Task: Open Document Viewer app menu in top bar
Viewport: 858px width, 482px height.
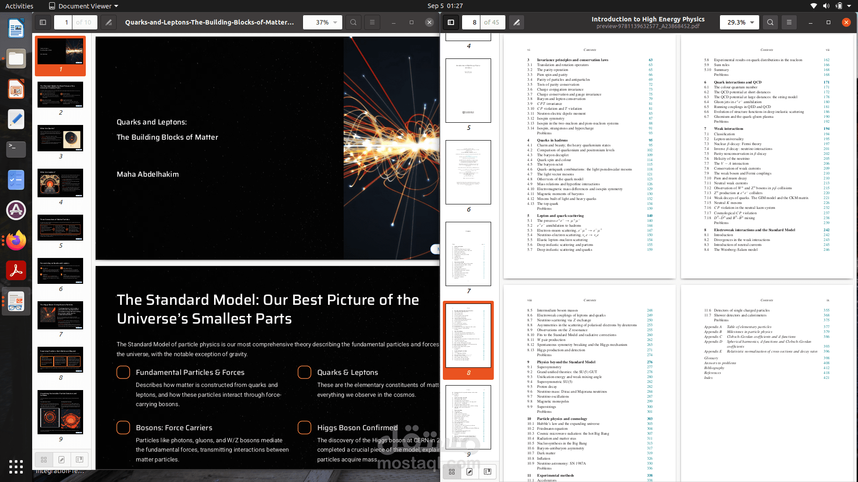Action: [84, 6]
